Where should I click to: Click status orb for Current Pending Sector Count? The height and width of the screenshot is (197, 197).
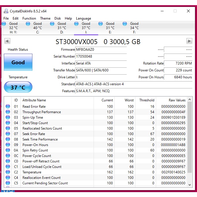8,183
